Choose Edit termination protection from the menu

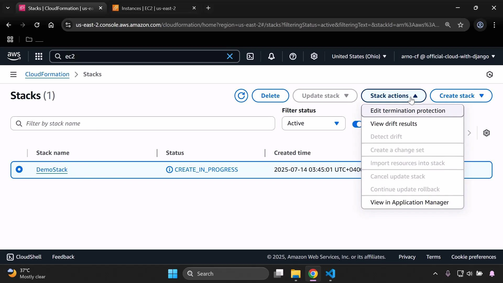(408, 111)
